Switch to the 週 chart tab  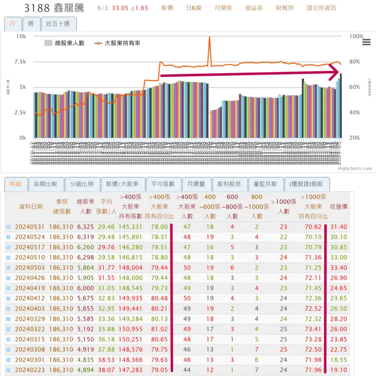coord(31,24)
